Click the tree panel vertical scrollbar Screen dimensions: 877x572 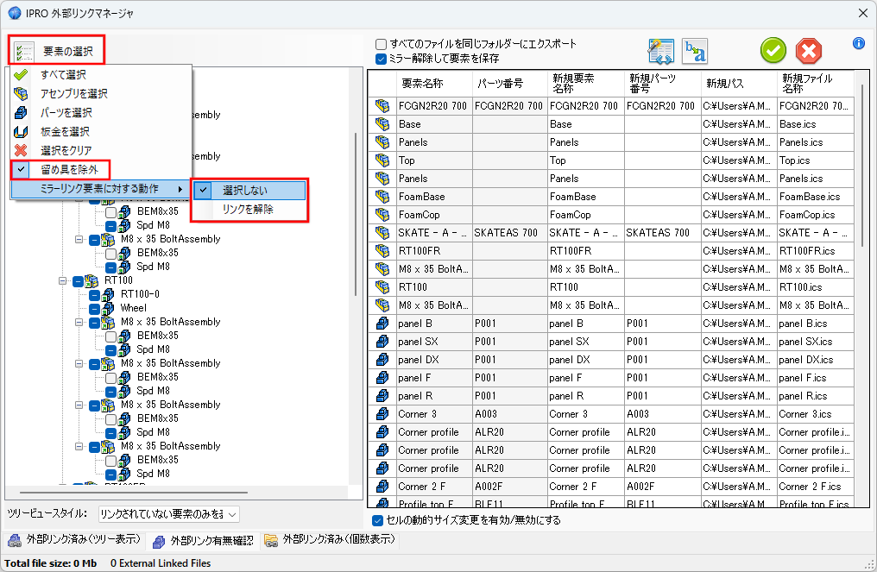point(355,215)
